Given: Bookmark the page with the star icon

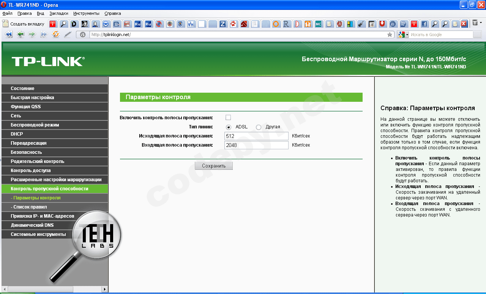Looking at the screenshot, I should tap(390, 35).
